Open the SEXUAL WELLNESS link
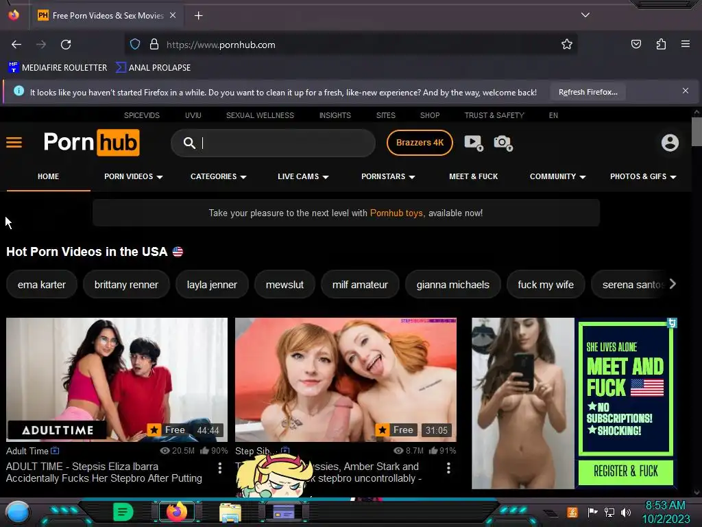Viewport: 702px width, 527px height. (260, 115)
